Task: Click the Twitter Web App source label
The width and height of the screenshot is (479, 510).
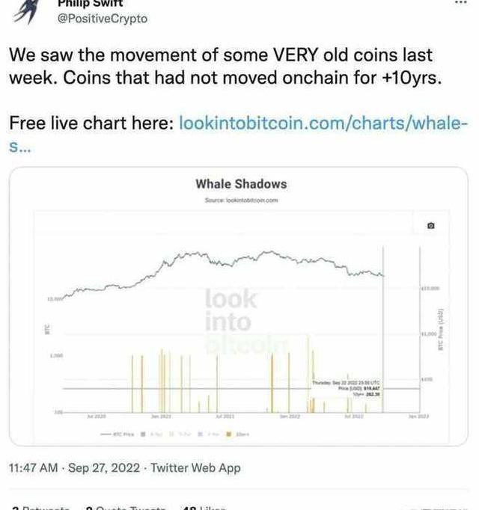Action: coord(195,467)
